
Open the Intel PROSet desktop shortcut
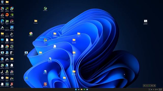[12, 28]
